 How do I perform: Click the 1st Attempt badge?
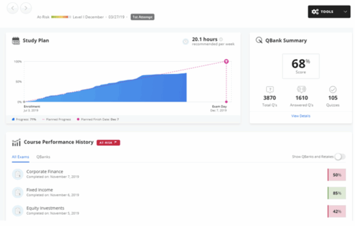coord(142,17)
